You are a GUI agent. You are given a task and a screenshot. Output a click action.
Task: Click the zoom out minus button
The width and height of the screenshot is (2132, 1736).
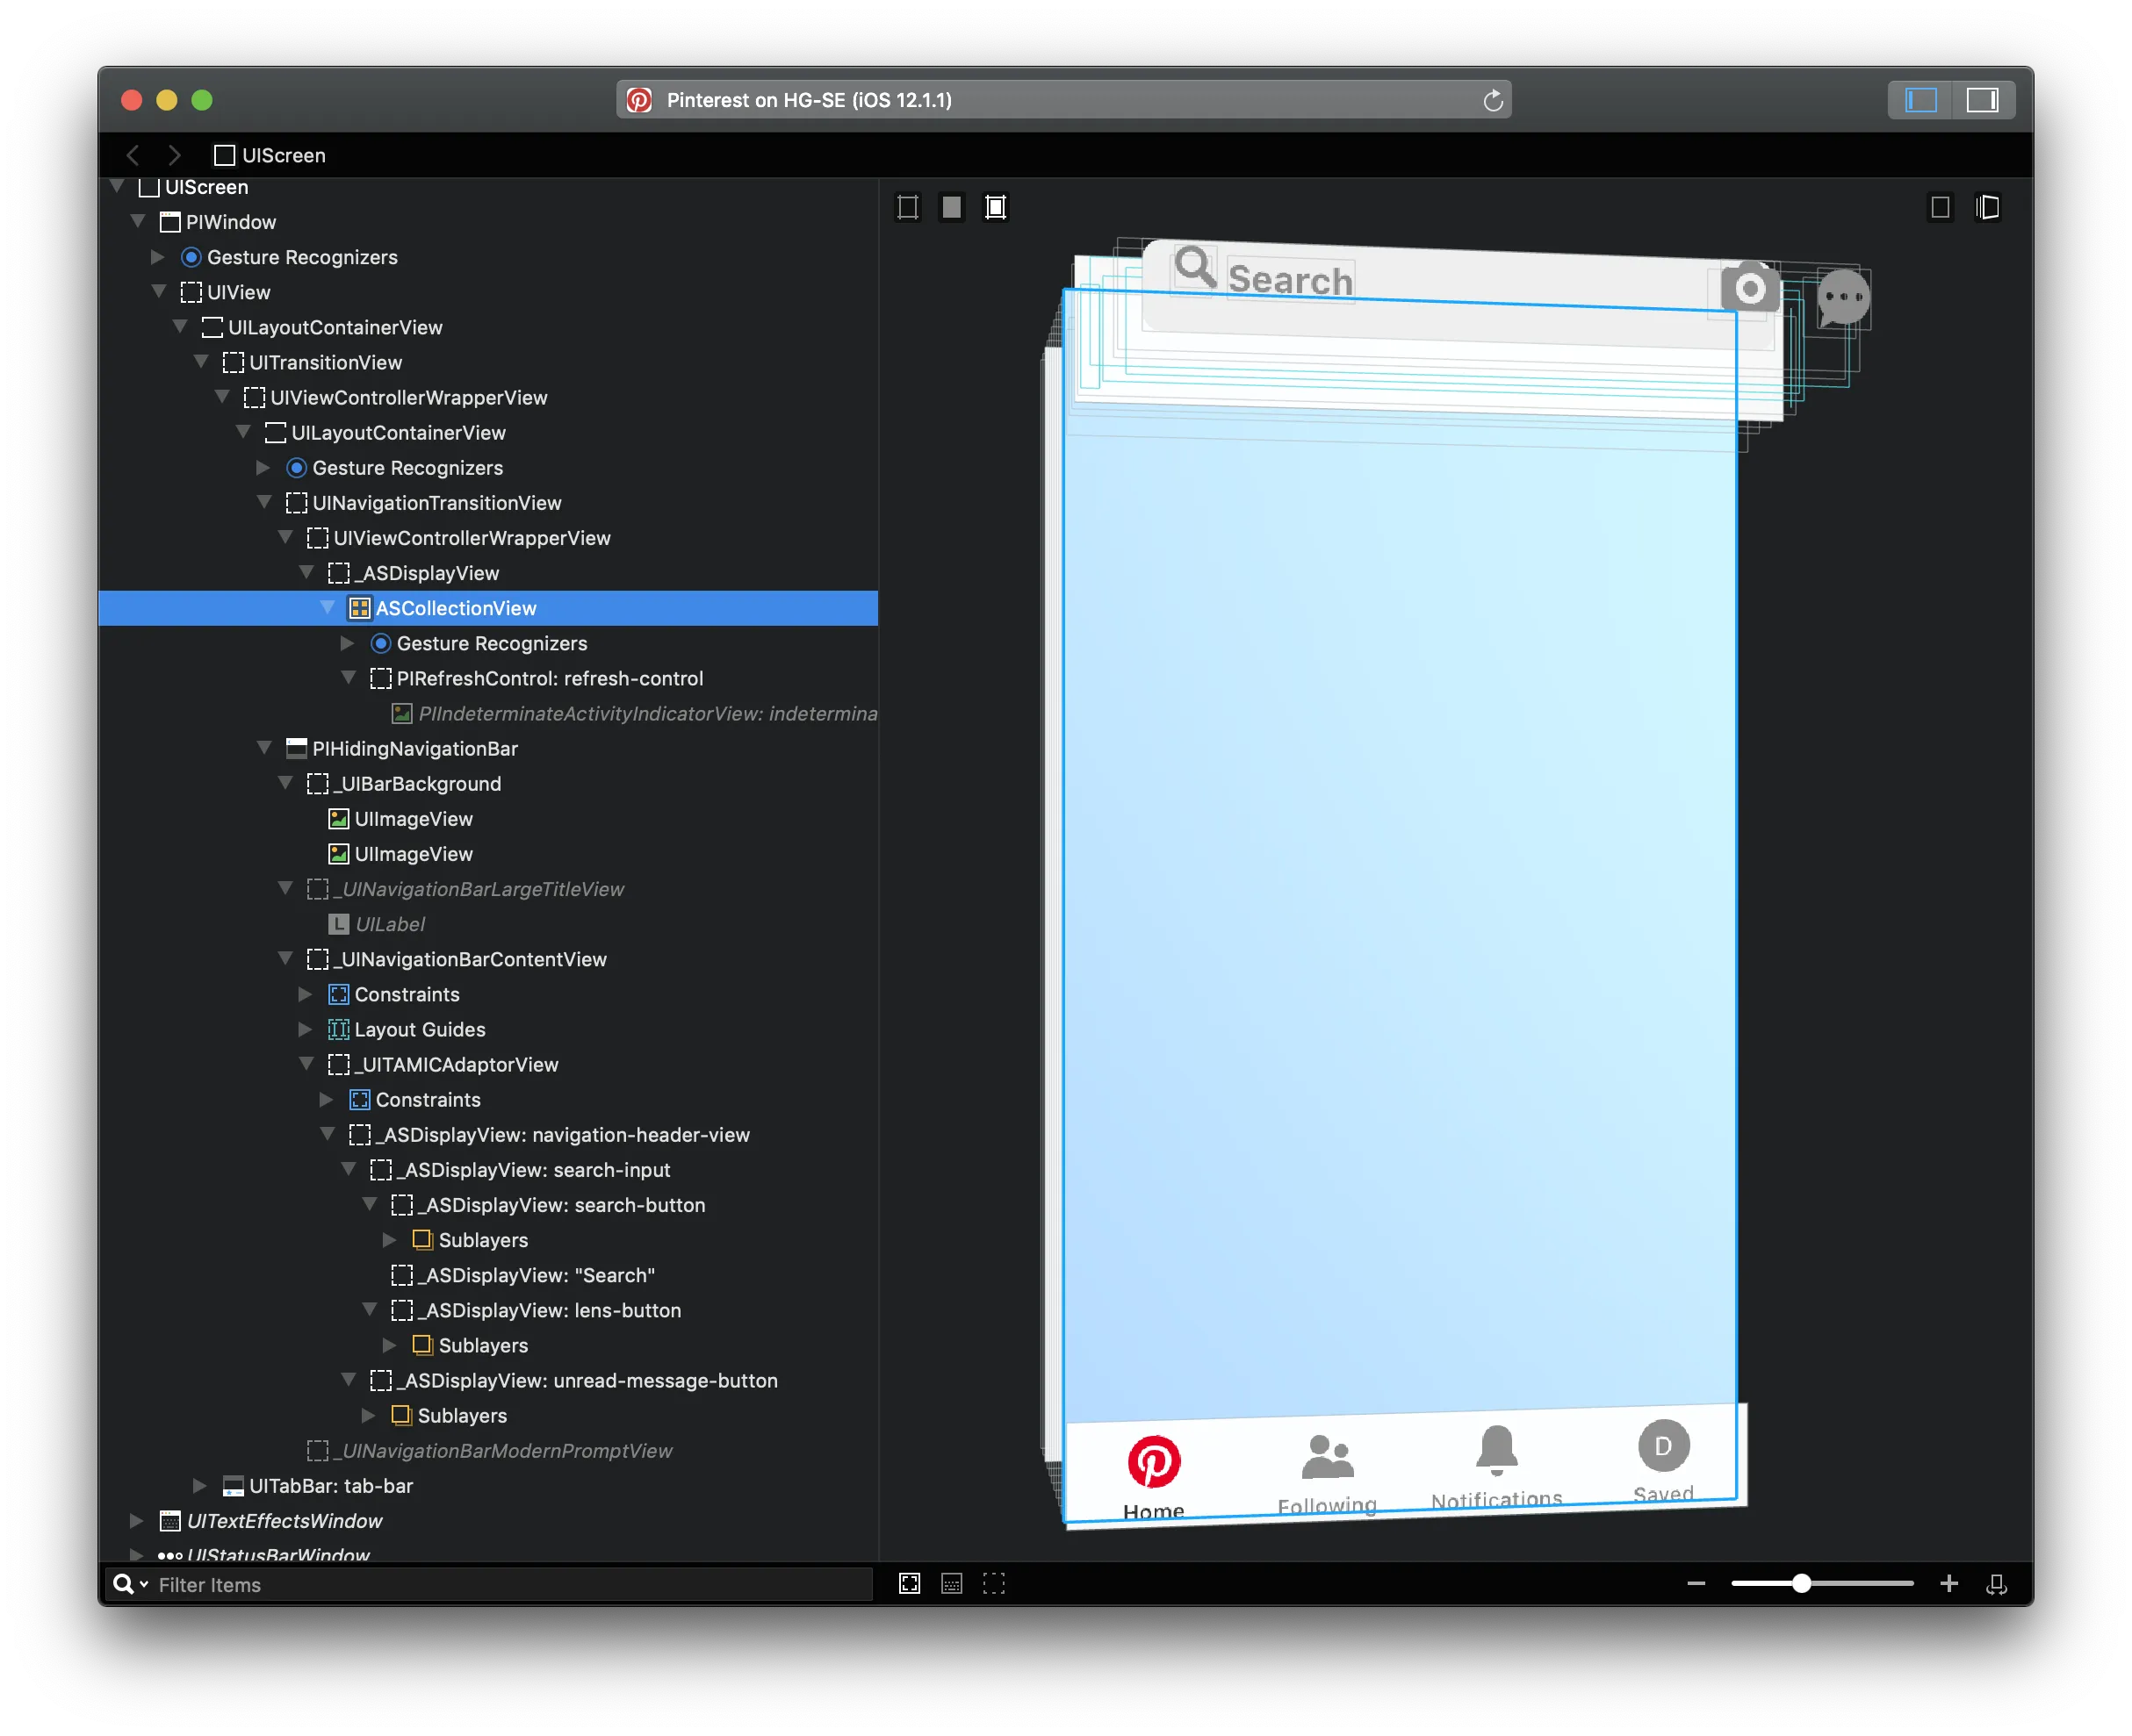point(1696,1583)
